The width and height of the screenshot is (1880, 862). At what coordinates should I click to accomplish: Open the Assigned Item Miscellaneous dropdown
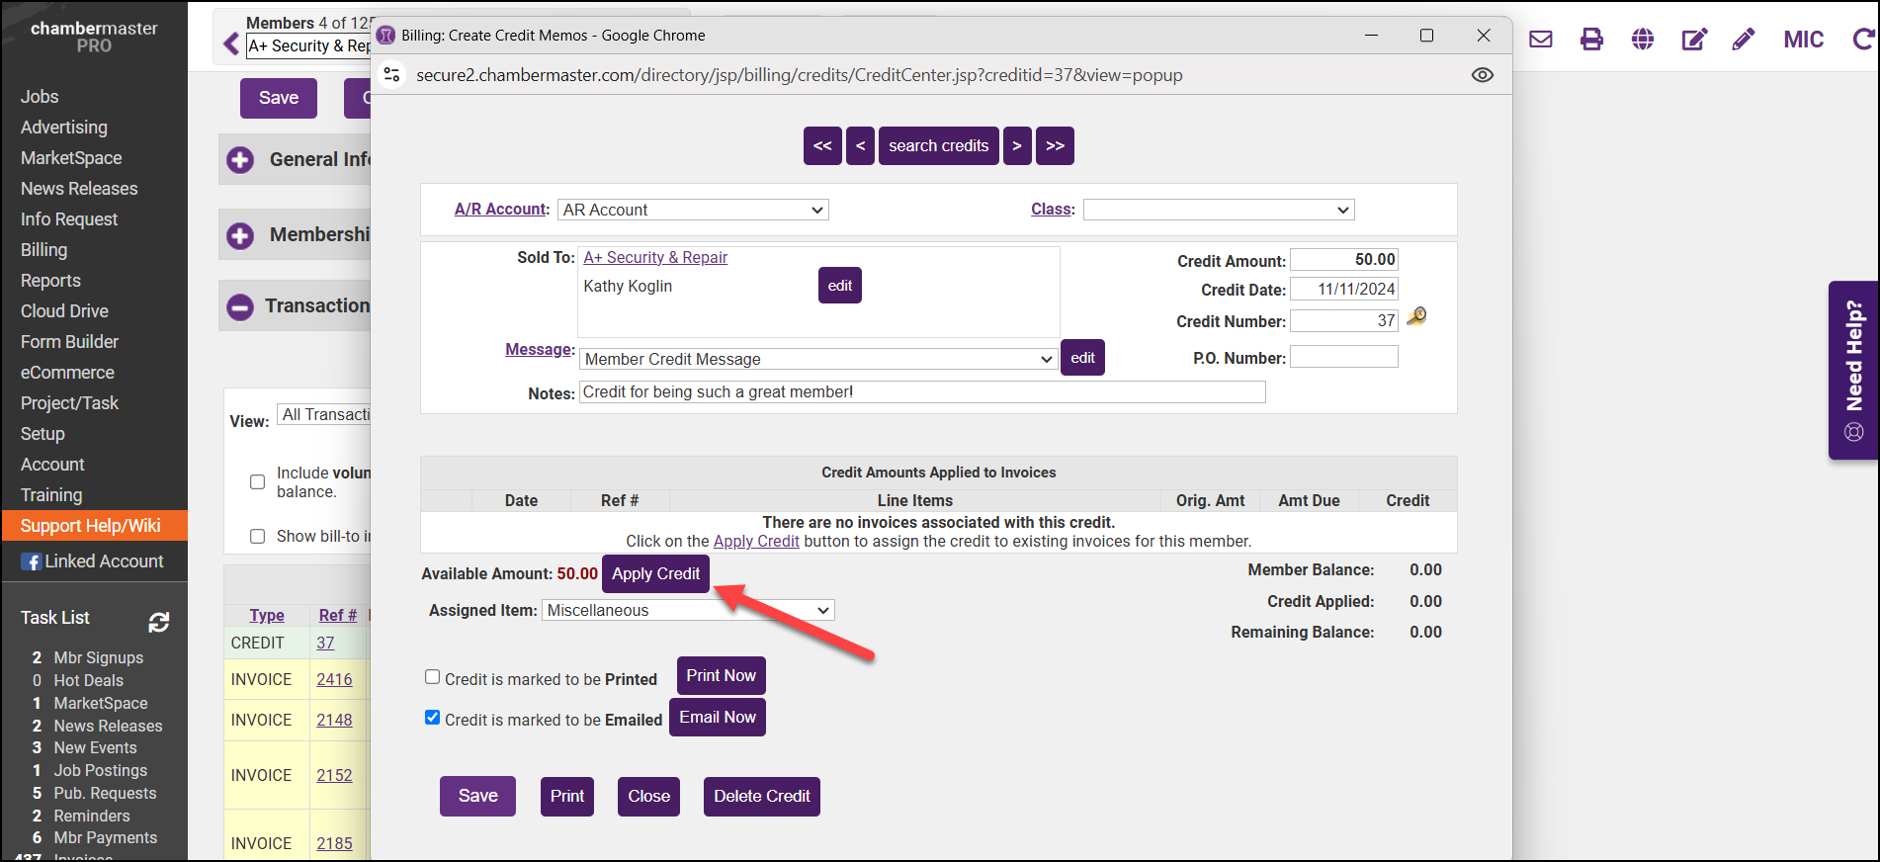(x=688, y=611)
